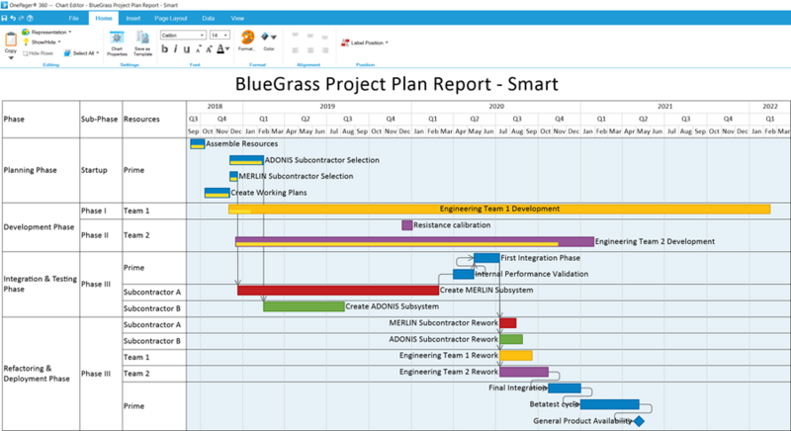Switch to the Insert tab
Screen dimensions: 791x431
pyautogui.click(x=133, y=18)
